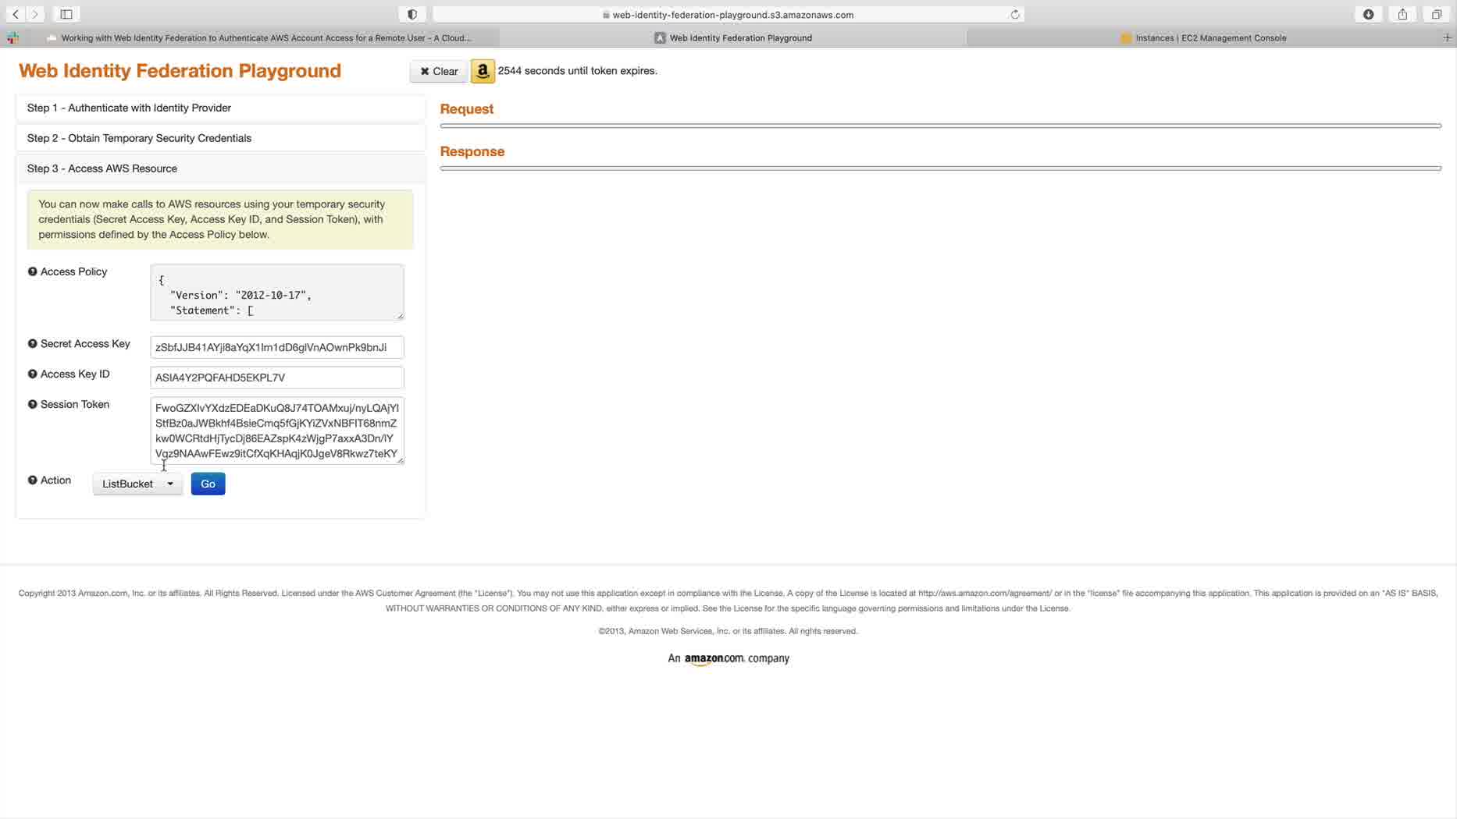Click the Clear button
Viewport: 1457px width, 819px height.
click(439, 71)
